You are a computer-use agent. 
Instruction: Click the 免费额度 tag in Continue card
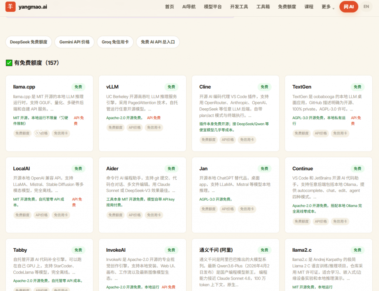coord(302,222)
